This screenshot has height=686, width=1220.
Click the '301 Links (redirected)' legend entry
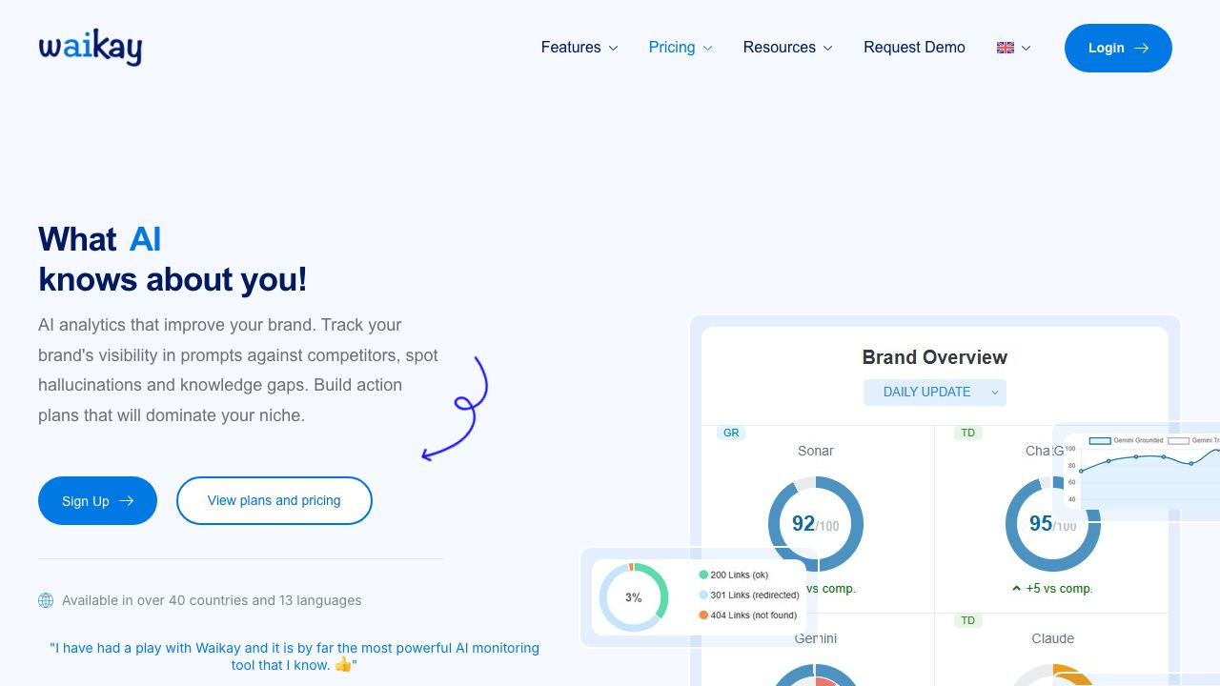(x=749, y=595)
